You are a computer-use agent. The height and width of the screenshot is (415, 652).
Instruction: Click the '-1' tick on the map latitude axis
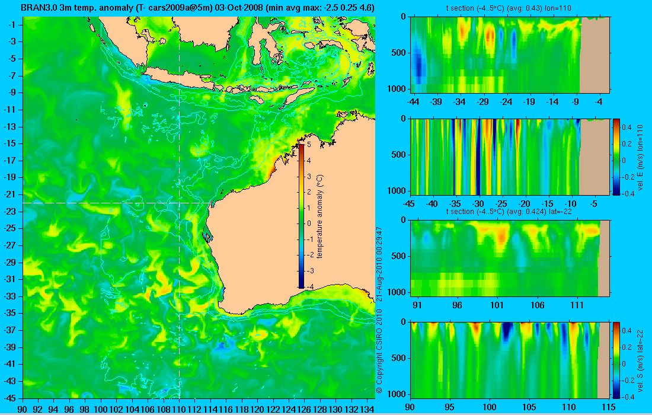(x=11, y=24)
